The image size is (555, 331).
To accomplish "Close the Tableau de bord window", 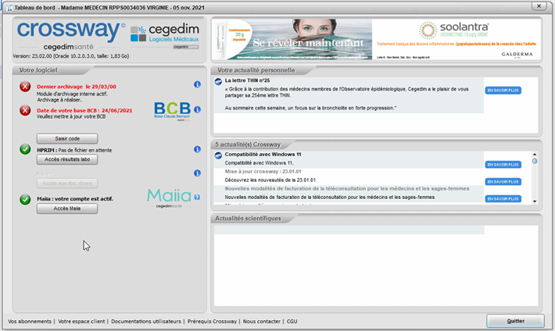I will point(539,6).
